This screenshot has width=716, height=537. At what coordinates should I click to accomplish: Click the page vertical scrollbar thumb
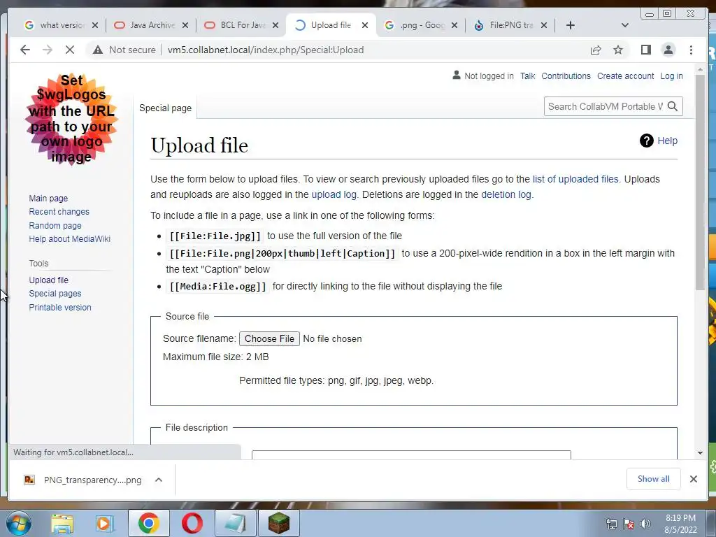pos(700,182)
